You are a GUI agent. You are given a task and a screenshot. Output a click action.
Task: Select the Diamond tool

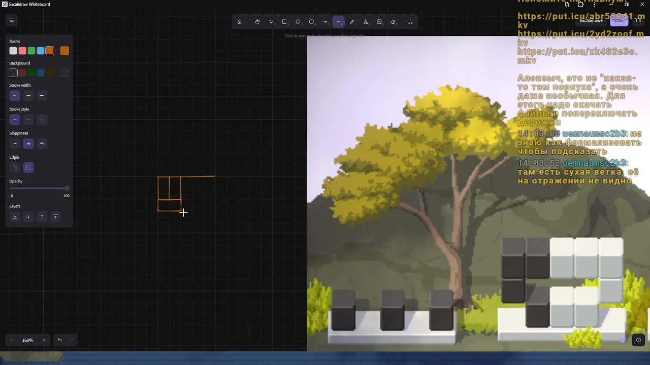[x=298, y=22]
